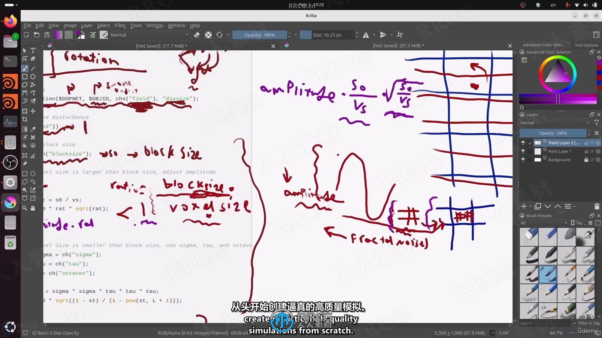This screenshot has width=602, height=338.
Task: Select the Calligraphy tool
Action: [33, 59]
